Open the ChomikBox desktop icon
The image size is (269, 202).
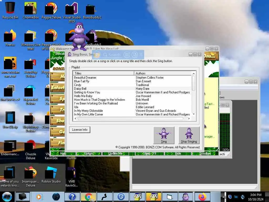click(x=31, y=10)
